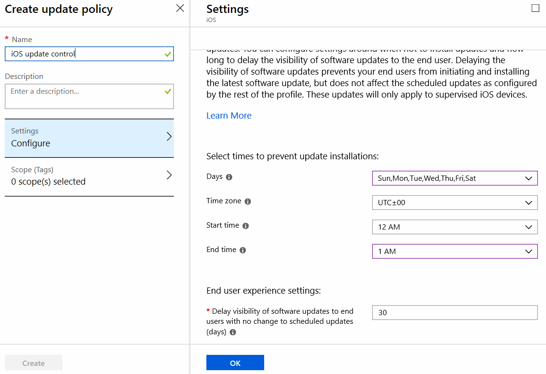Image resolution: width=546 pixels, height=374 pixels.
Task: Click the Create button
Action: pyautogui.click(x=33, y=363)
